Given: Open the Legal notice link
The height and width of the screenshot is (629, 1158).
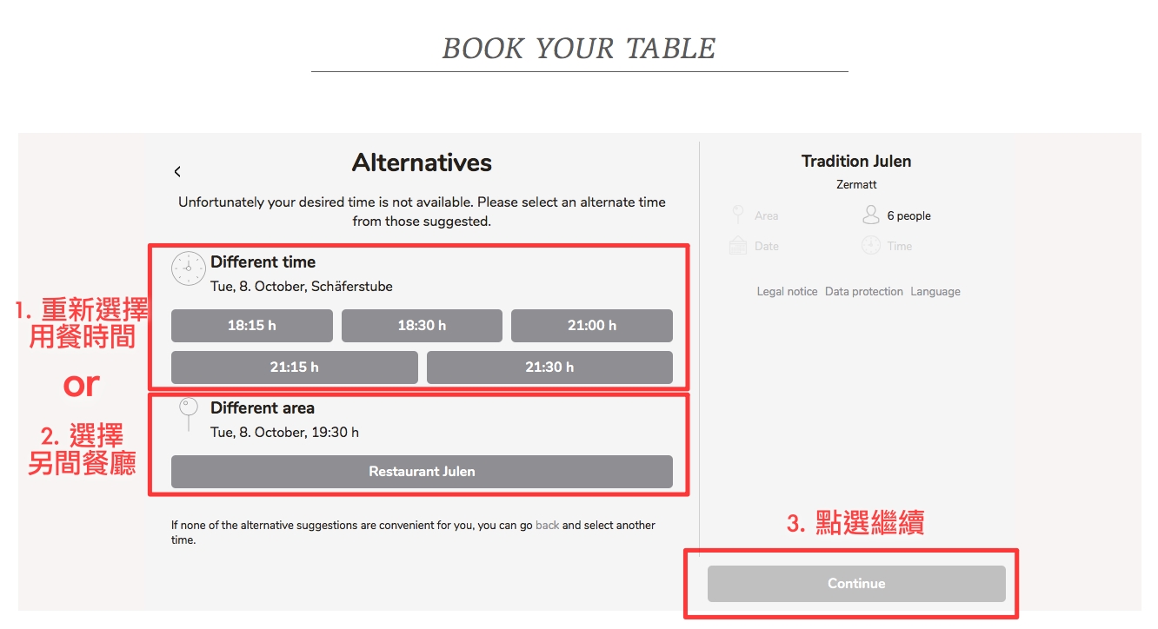Looking at the screenshot, I should pyautogui.click(x=787, y=292).
